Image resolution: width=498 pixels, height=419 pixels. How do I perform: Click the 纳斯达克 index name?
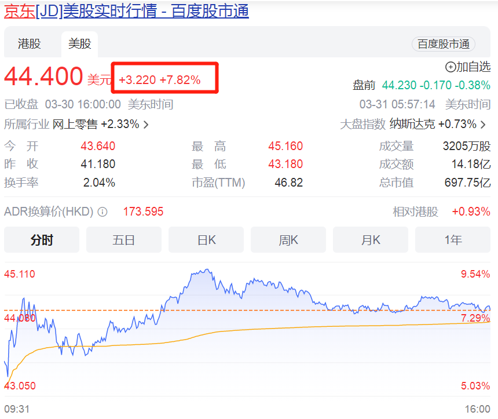click(x=412, y=125)
